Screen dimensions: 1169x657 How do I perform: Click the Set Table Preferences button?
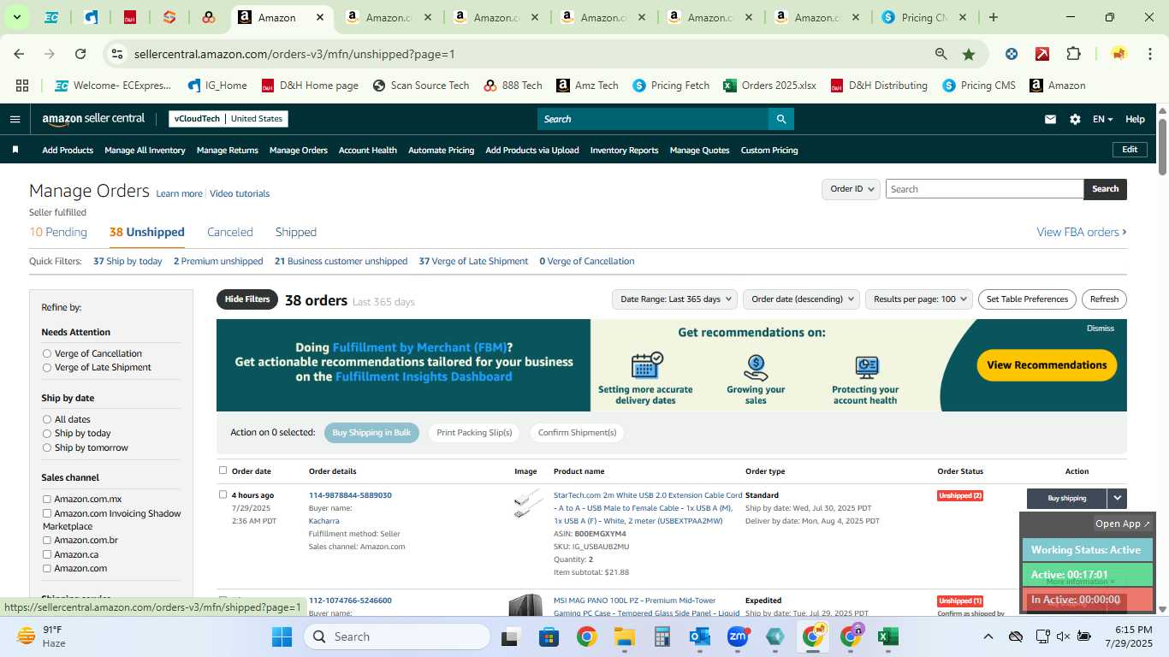click(1027, 299)
